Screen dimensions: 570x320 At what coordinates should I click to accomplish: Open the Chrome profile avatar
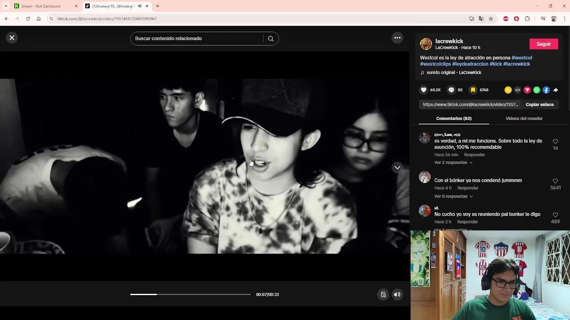[554, 19]
